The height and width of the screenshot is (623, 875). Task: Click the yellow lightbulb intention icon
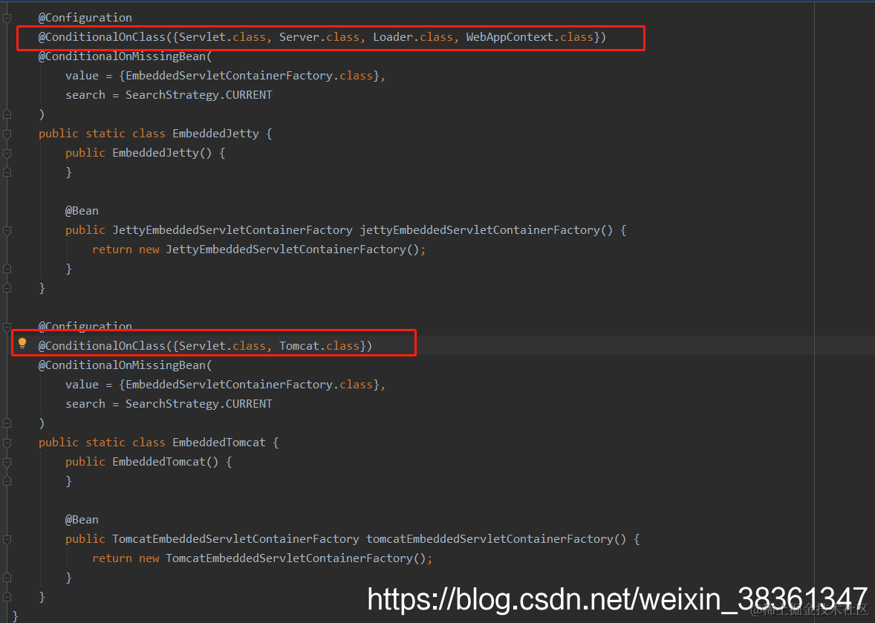pyautogui.click(x=22, y=343)
